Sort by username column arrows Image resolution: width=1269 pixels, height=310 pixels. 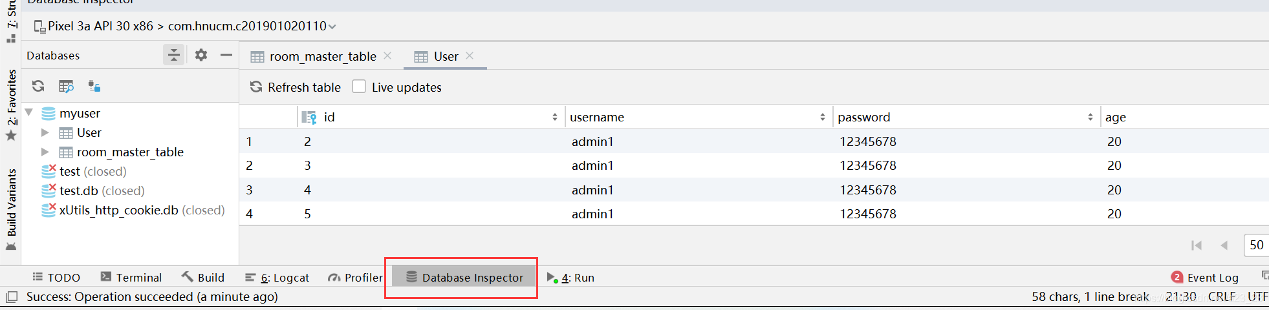click(823, 117)
